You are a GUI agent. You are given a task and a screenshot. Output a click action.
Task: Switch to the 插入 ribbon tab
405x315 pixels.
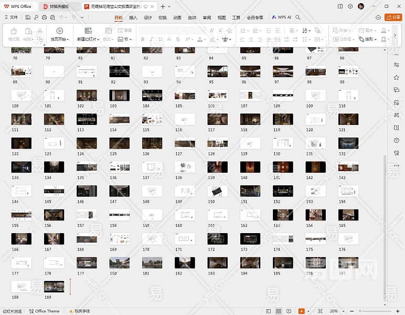pyautogui.click(x=133, y=17)
